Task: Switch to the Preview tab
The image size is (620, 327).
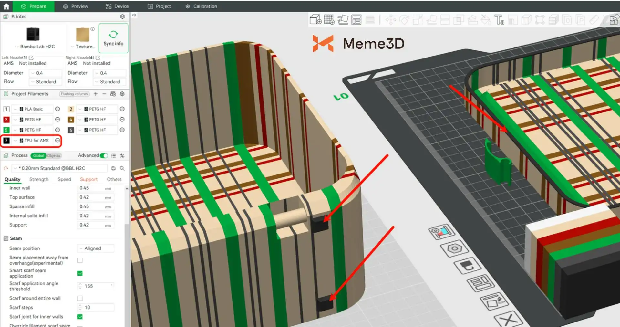Action: [76, 6]
